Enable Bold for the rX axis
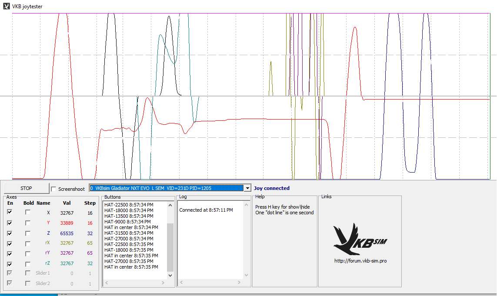 coord(28,244)
